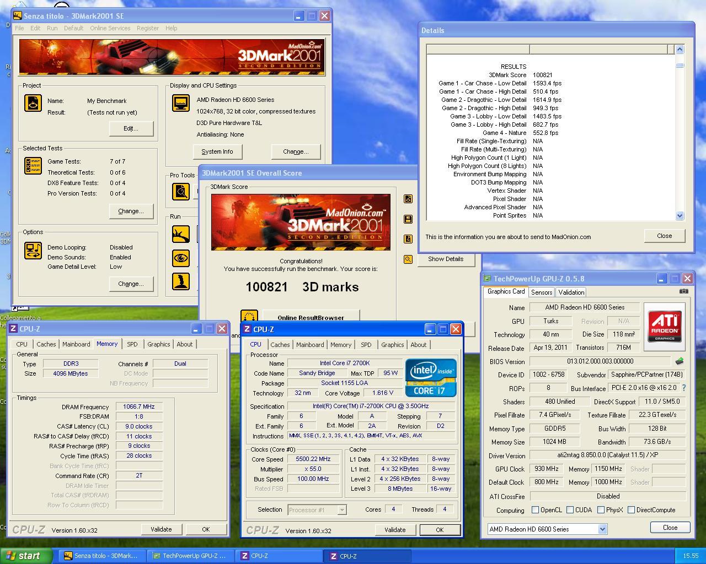Viewport: 706px width, 564px height.
Task: Open the Help menu in 3DMark2001
Action: click(x=172, y=28)
